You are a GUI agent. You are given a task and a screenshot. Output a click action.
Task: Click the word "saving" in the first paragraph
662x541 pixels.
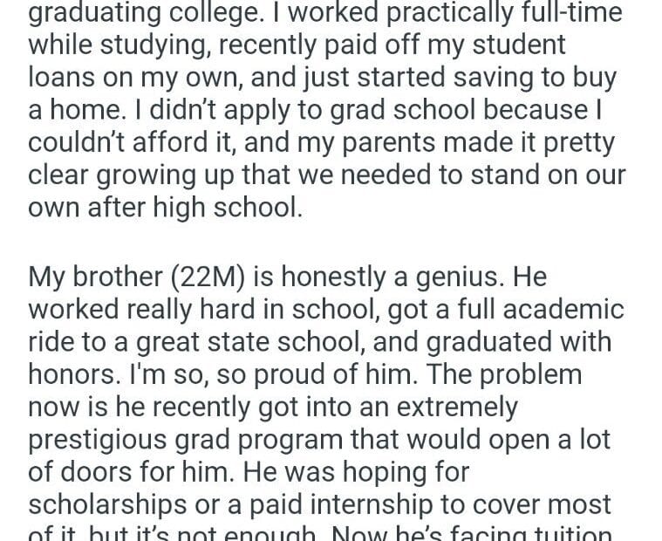(x=492, y=78)
